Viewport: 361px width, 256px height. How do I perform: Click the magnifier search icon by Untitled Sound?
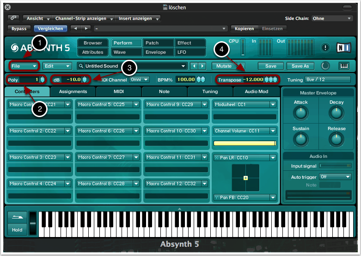tap(81, 66)
